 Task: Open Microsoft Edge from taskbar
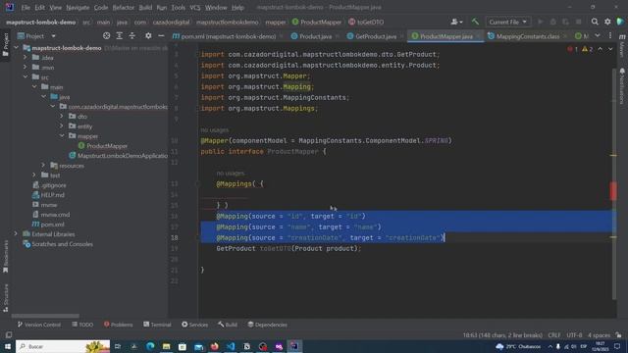point(150,346)
